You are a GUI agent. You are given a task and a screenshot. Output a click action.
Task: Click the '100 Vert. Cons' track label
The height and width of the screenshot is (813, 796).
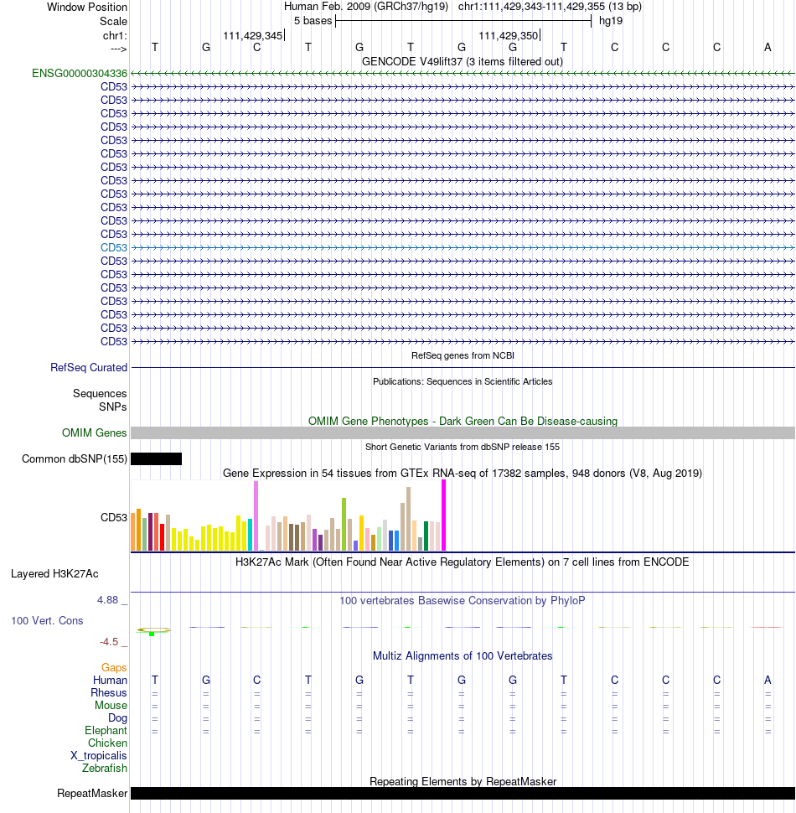[x=47, y=620]
